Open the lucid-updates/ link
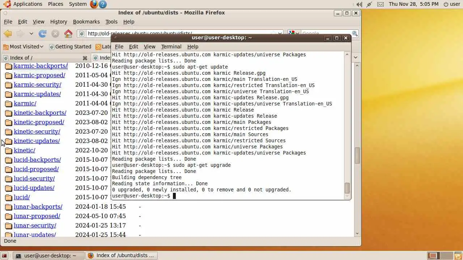463x260 pixels. pos(34,188)
